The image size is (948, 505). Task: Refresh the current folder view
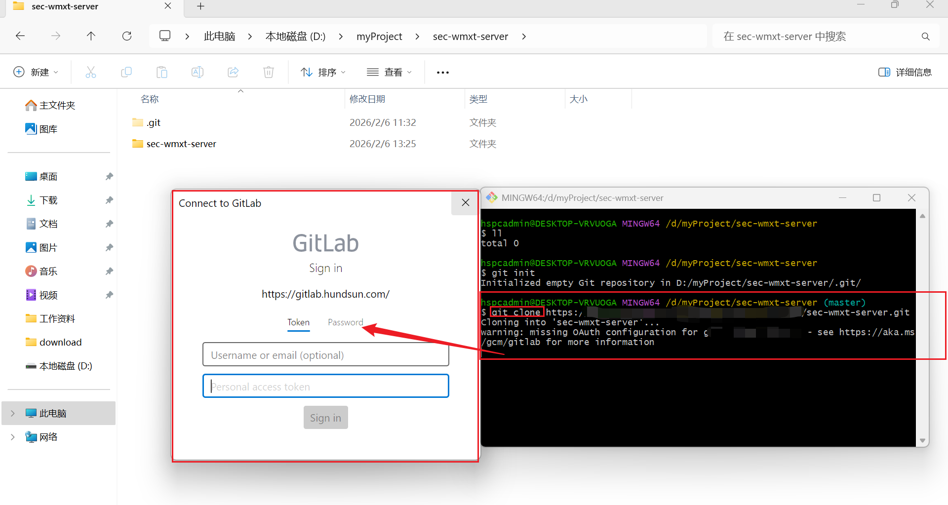click(x=127, y=36)
